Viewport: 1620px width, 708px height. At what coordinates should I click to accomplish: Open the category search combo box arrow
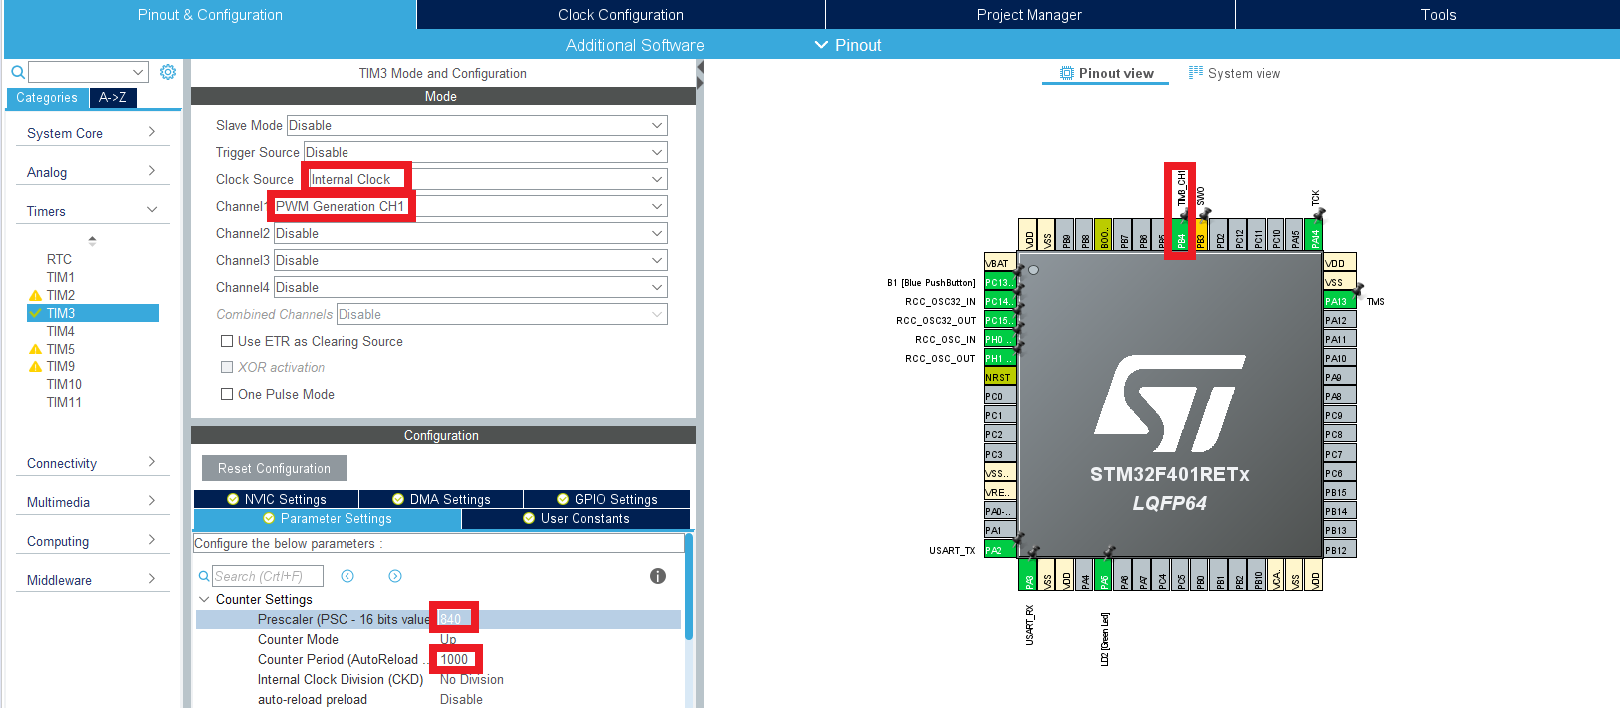pyautogui.click(x=138, y=72)
